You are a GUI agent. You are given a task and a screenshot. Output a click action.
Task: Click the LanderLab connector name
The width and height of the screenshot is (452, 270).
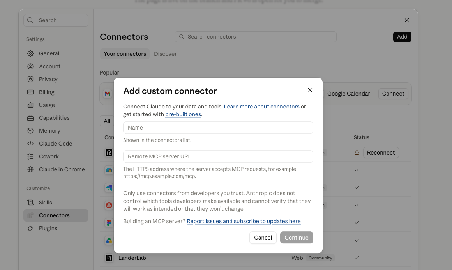(x=132, y=258)
